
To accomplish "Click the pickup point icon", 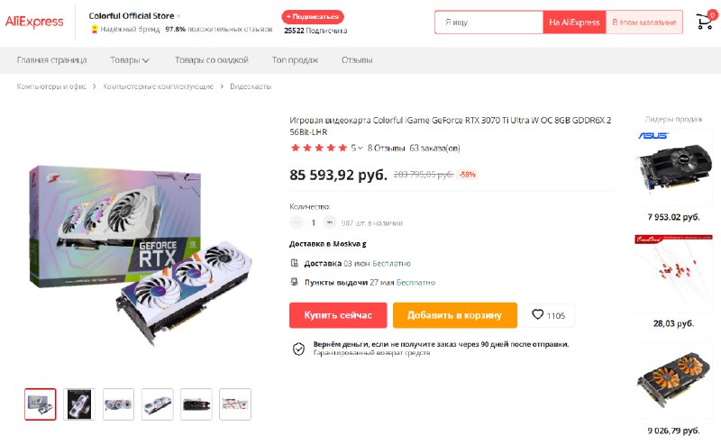I will [295, 282].
